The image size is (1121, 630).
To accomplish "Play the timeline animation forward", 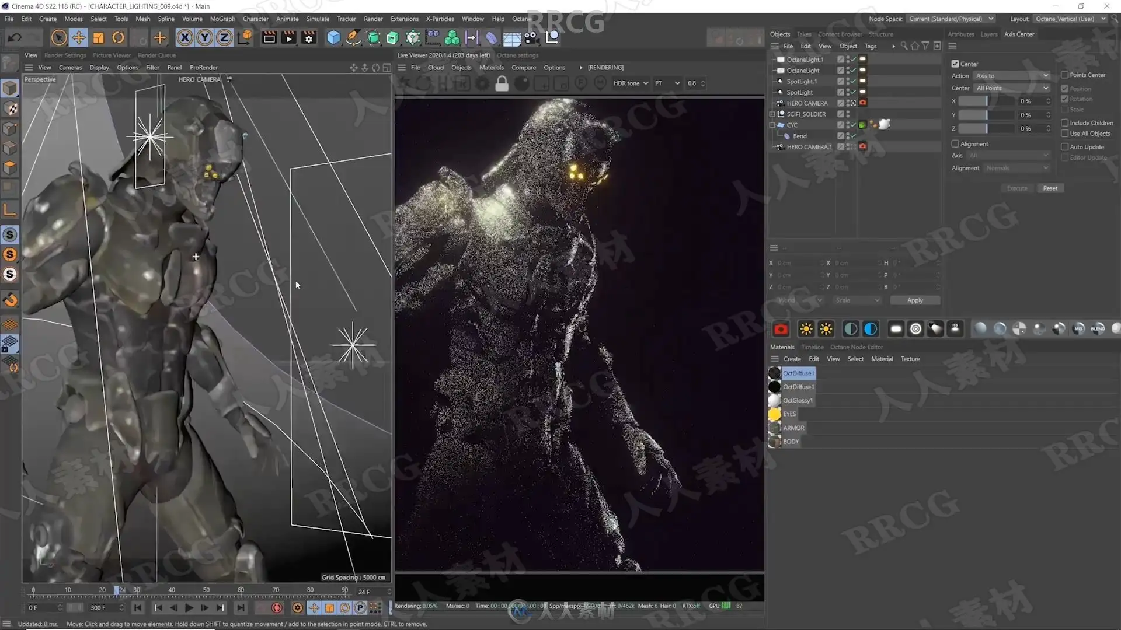I will [x=189, y=608].
